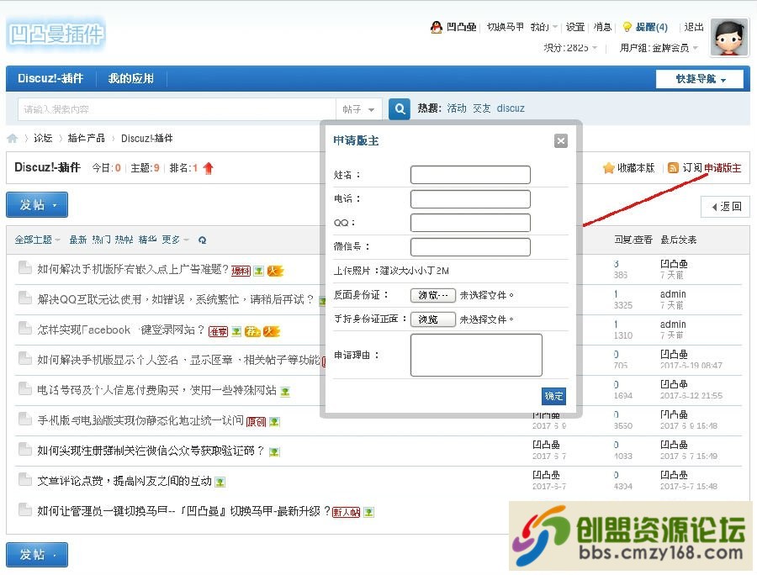
Task: Click the 切换马甲 link
Action: (x=505, y=27)
